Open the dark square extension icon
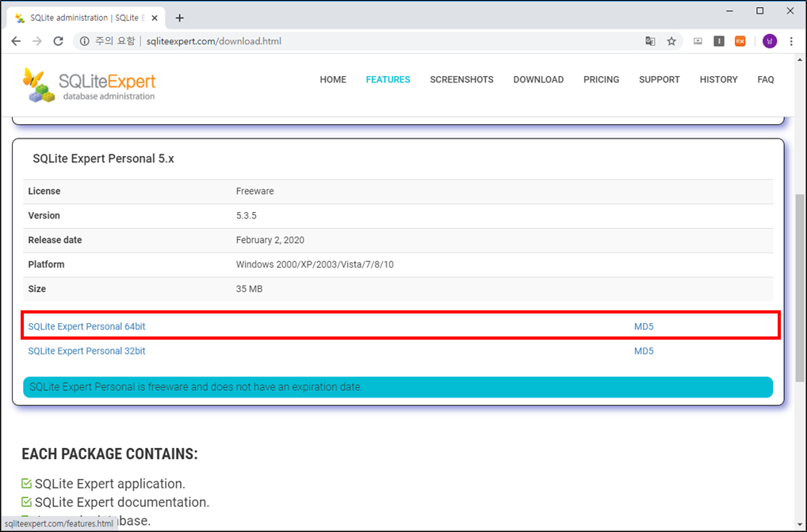This screenshot has height=532, width=807. (719, 41)
